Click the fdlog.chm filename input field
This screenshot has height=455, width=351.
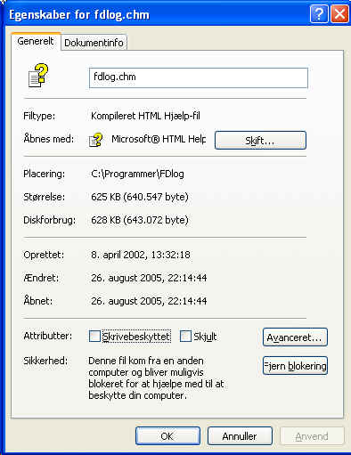tap(199, 77)
